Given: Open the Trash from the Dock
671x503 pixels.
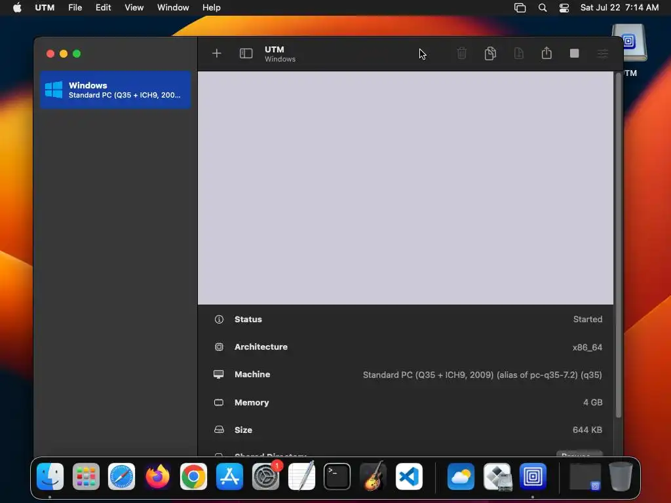Looking at the screenshot, I should click(x=621, y=477).
